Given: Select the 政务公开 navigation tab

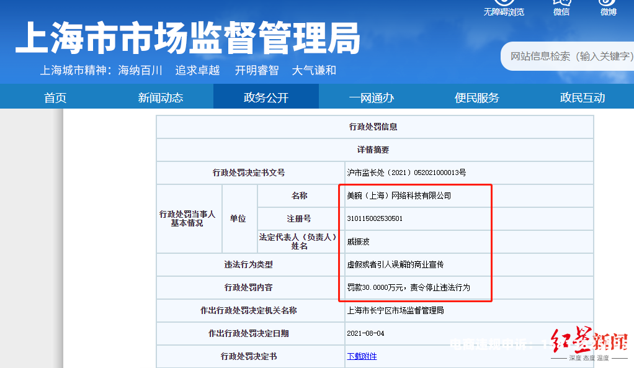Looking at the screenshot, I should click(266, 97).
